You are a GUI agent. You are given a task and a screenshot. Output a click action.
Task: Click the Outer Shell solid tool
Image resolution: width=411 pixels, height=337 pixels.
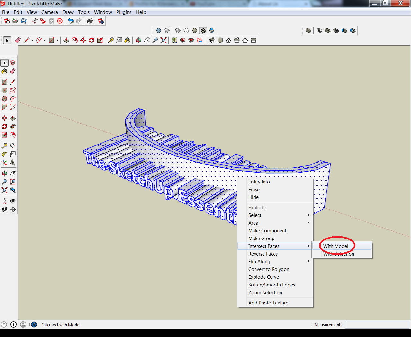308,31
